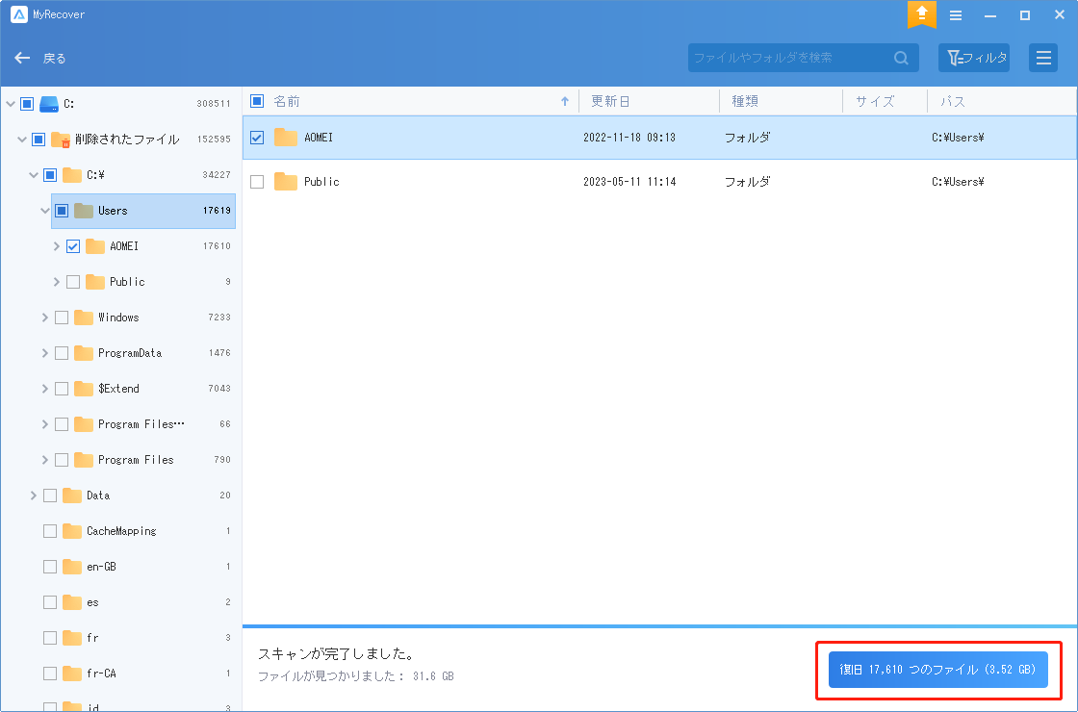This screenshot has width=1078, height=712.
Task: Collapse the 削除されたファイル node
Action: 22,140
